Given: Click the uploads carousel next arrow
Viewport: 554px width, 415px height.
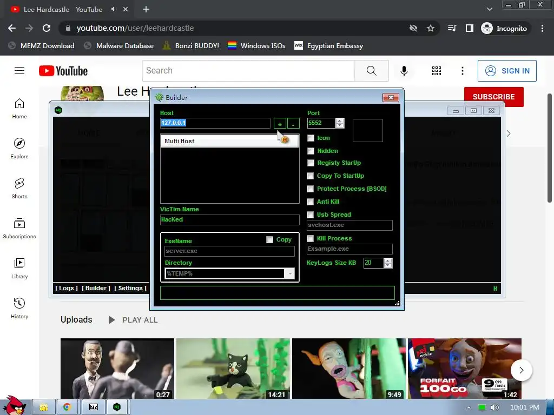Looking at the screenshot, I should click(521, 370).
